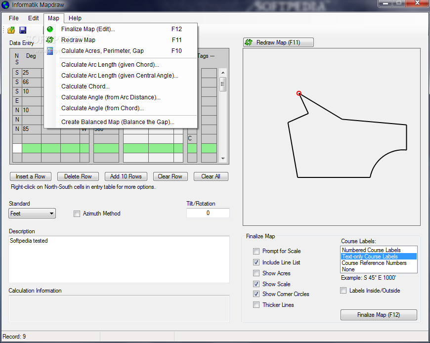Screen dimensions: 430x343
Task: Click the Clear All button
Action: (x=211, y=176)
